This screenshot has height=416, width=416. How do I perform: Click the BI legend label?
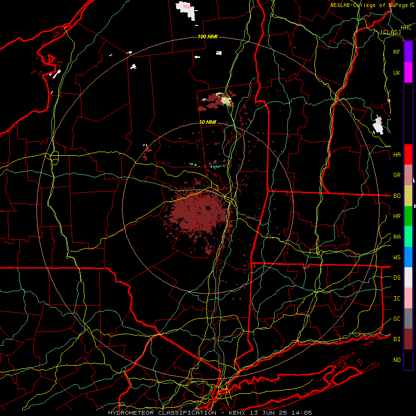397,339
